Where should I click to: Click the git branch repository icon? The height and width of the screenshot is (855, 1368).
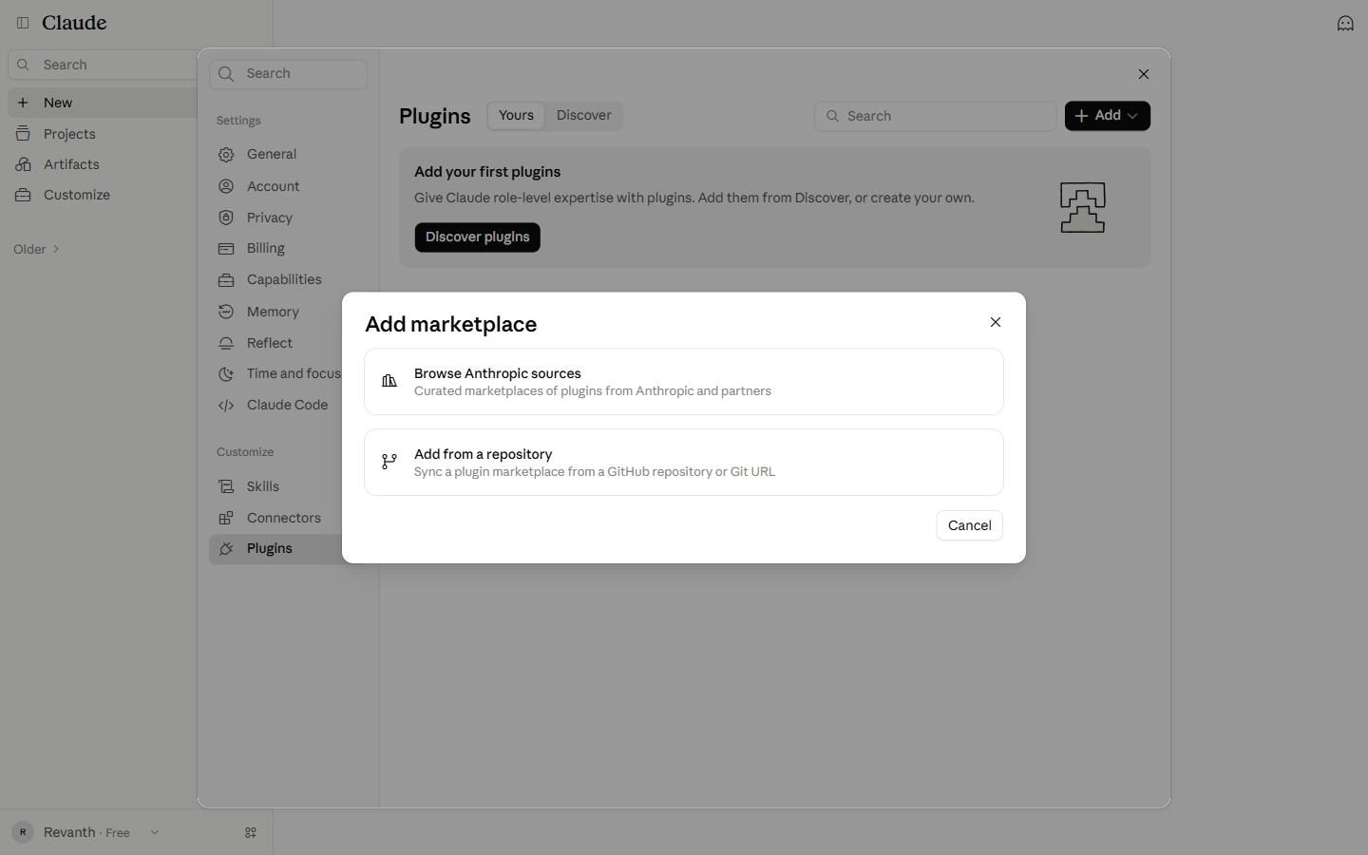pyautogui.click(x=389, y=462)
